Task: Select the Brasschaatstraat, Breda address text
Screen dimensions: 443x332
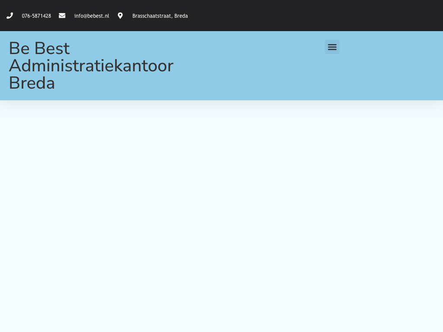Action: 160,16
